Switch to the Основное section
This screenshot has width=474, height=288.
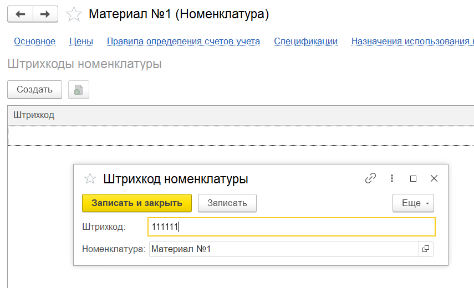34,41
